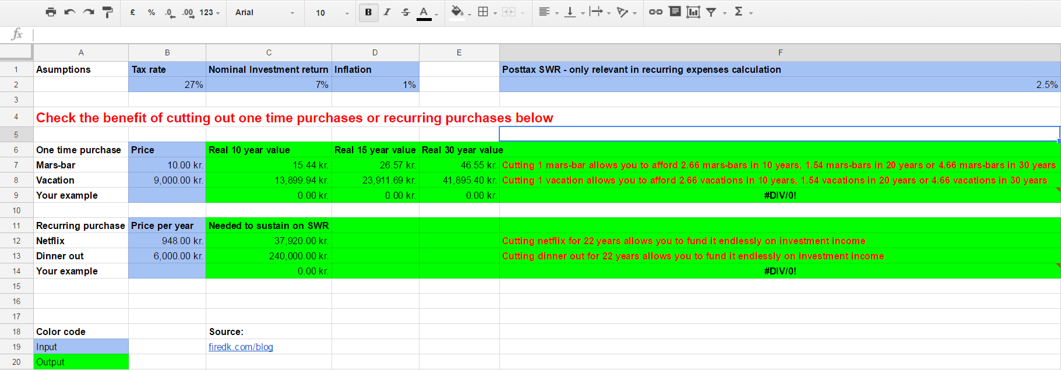Open the font size 10 dropdown
Screen dimensions: 1061x370
[332, 12]
